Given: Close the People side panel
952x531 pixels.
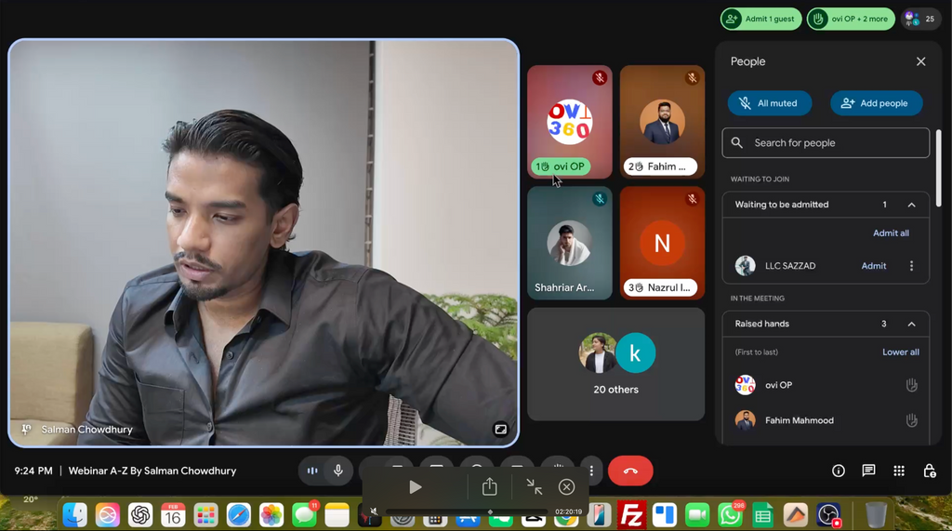Looking at the screenshot, I should [920, 61].
